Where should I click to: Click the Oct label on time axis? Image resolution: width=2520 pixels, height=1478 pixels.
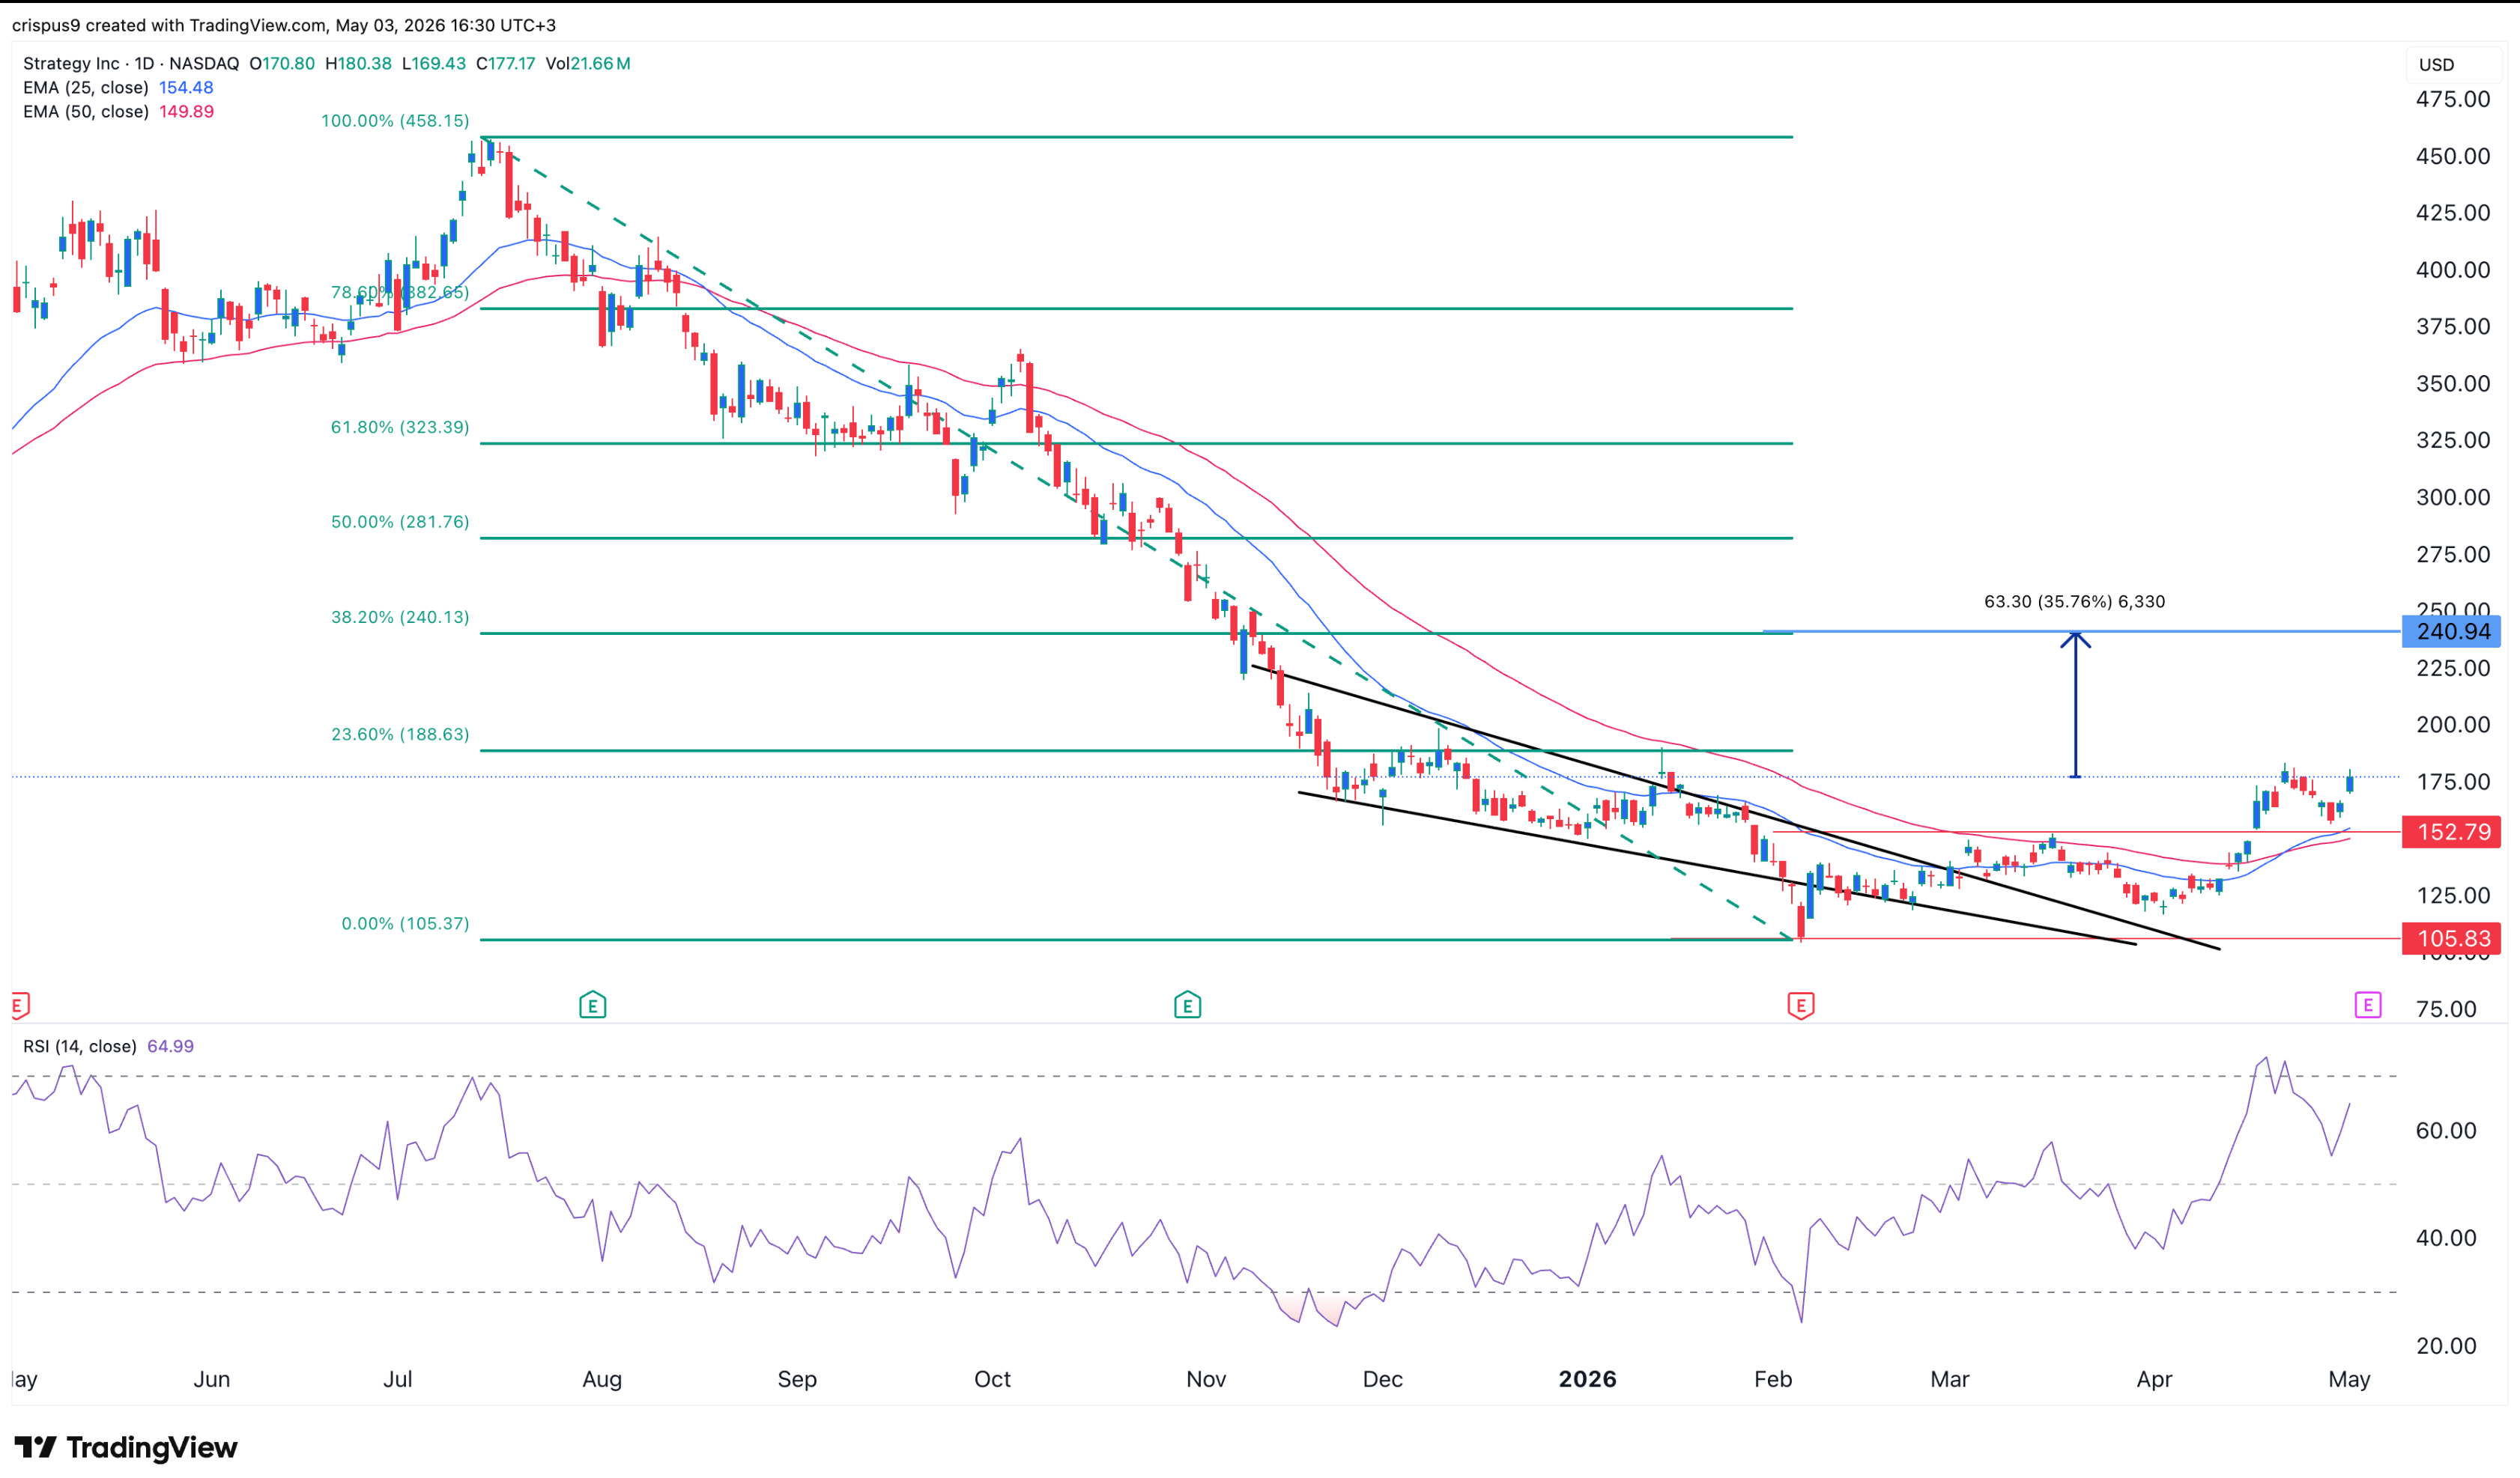pyautogui.click(x=992, y=1379)
